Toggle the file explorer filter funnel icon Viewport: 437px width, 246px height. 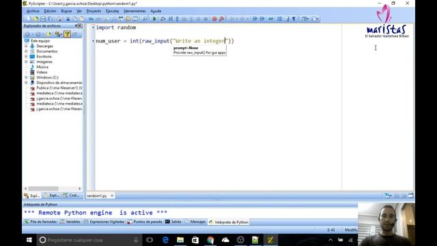[67, 34]
